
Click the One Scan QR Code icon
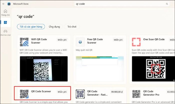(x=136, y=42)
